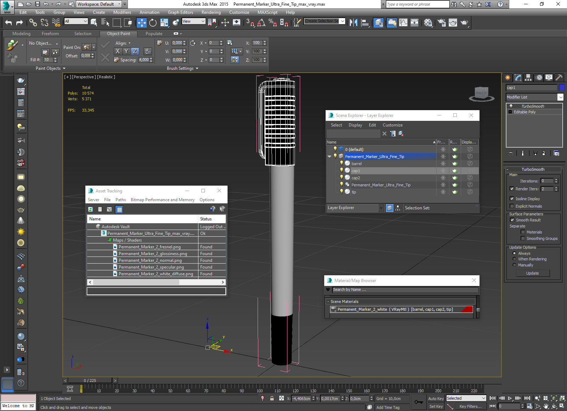Open Bitmap Performance and Memory menu
The image size is (567, 411).
(x=163, y=200)
